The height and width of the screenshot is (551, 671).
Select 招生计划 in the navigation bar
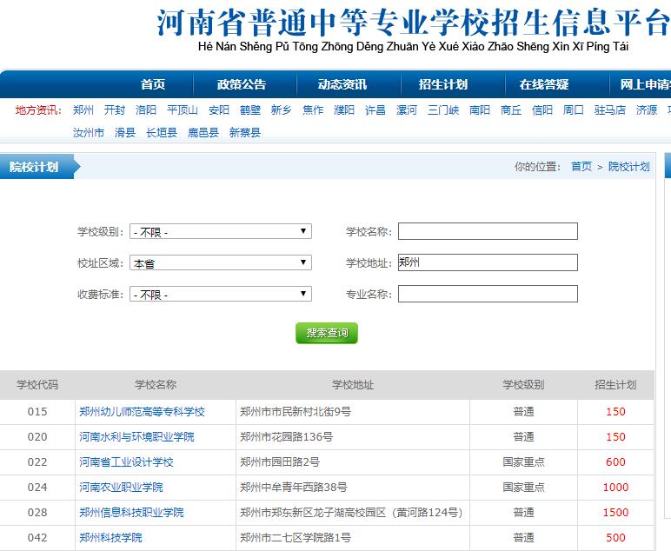(443, 84)
